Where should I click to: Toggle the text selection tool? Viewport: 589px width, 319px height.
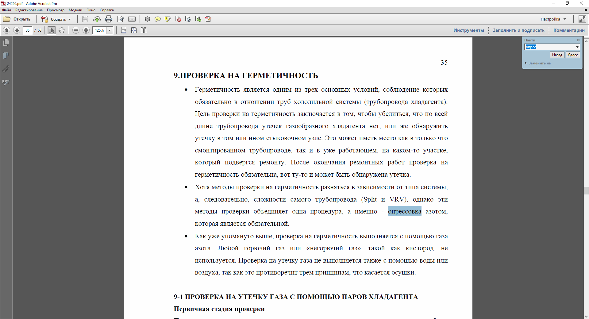52,30
